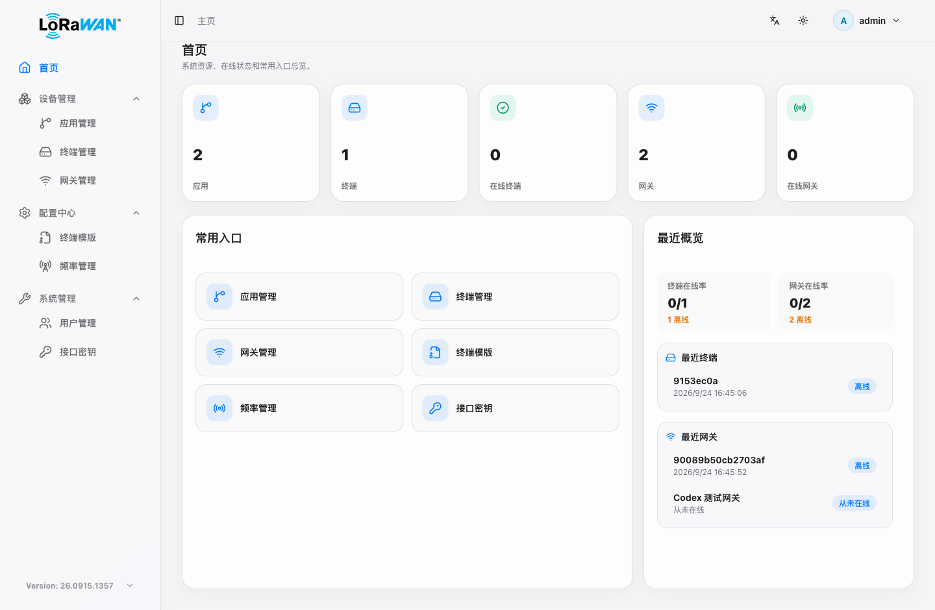
Task: Click the 最近网关 header wifi icon
Action: [x=671, y=437]
